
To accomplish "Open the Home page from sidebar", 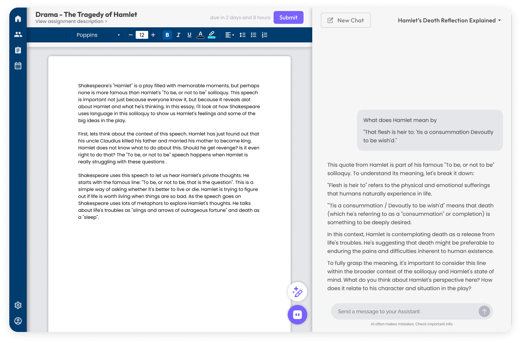I will tap(18, 19).
